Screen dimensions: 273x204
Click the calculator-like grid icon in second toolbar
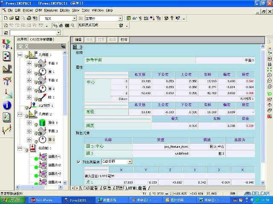(x=67, y=26)
